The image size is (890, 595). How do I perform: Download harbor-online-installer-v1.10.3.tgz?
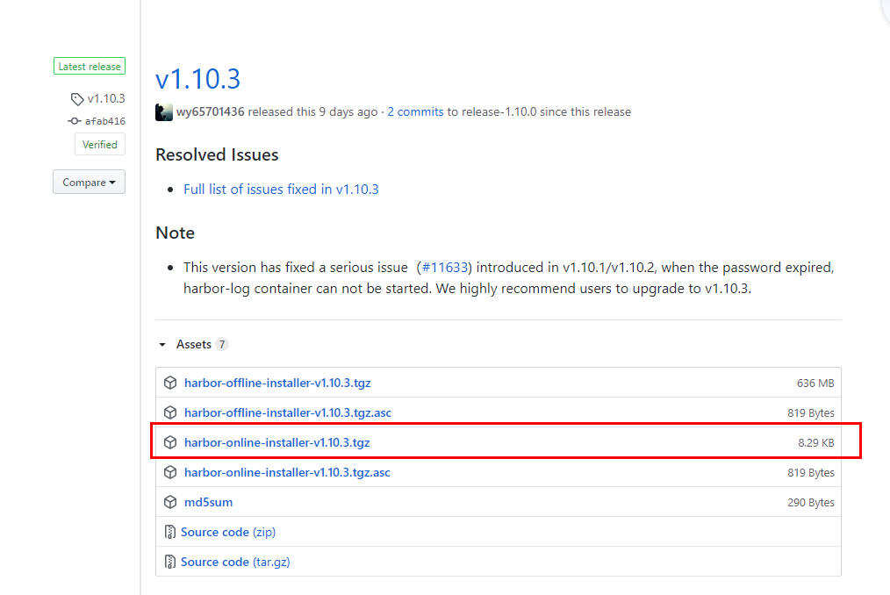(x=277, y=442)
